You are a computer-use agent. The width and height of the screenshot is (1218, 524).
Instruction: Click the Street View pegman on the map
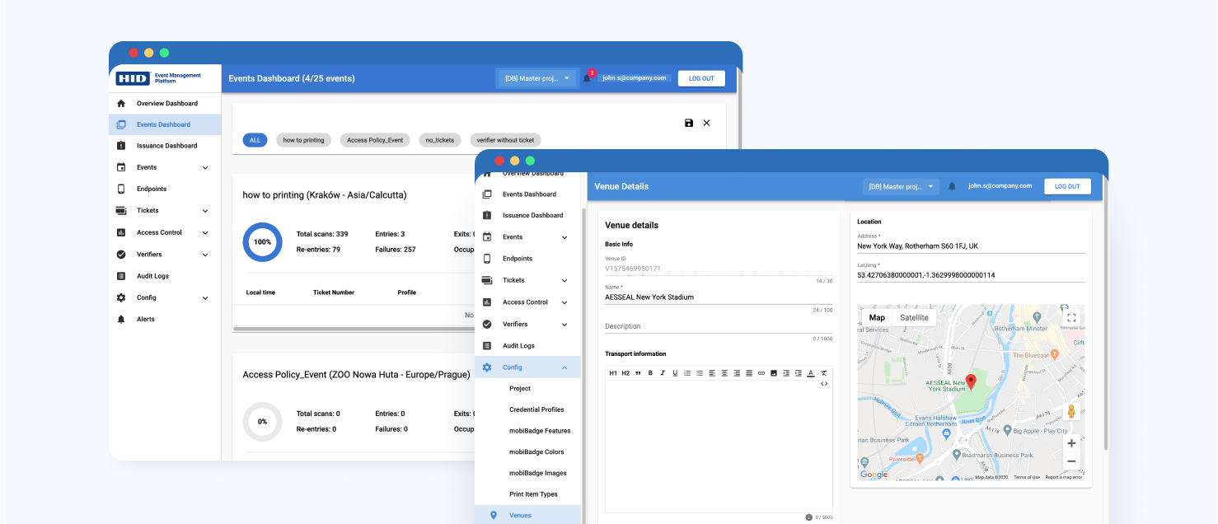tap(1071, 411)
